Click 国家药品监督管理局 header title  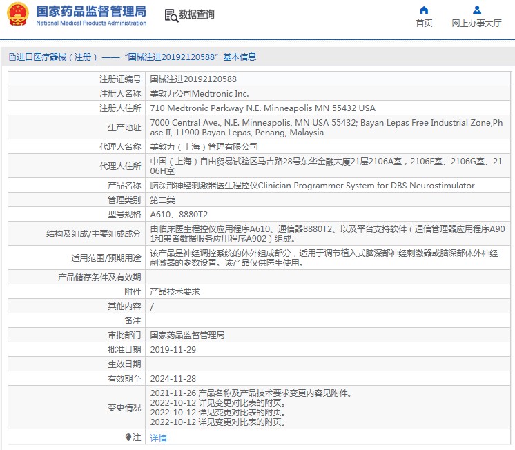[91, 11]
